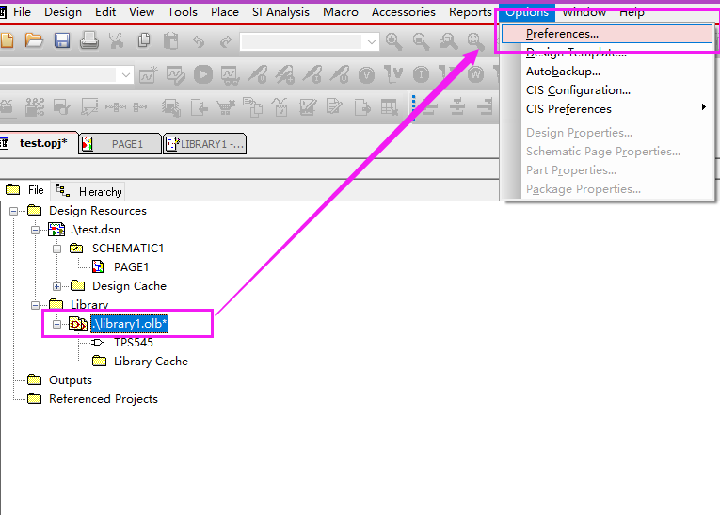Zoom out with the magnifier minus icon
This screenshot has height=515, width=720.
tap(421, 41)
